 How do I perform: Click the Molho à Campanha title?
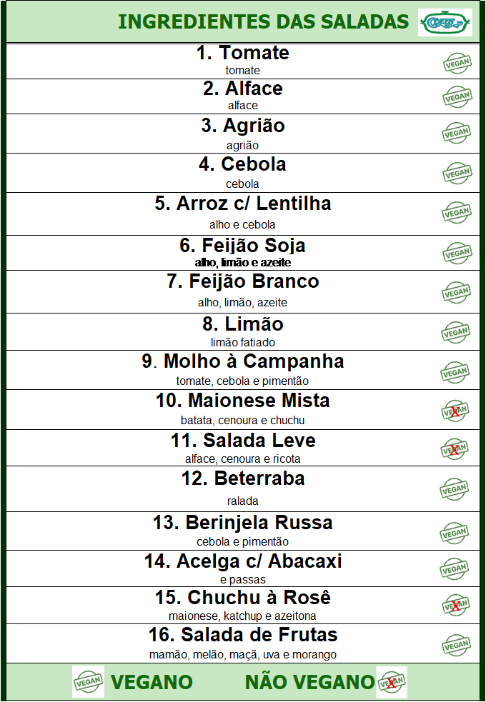coord(243,361)
